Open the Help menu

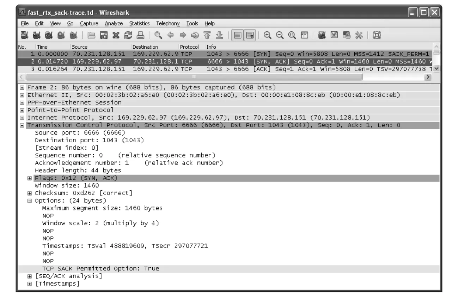[210, 24]
